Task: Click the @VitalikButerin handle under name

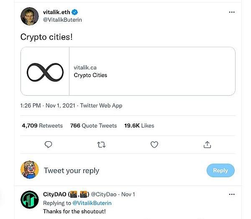Action: (x=63, y=20)
